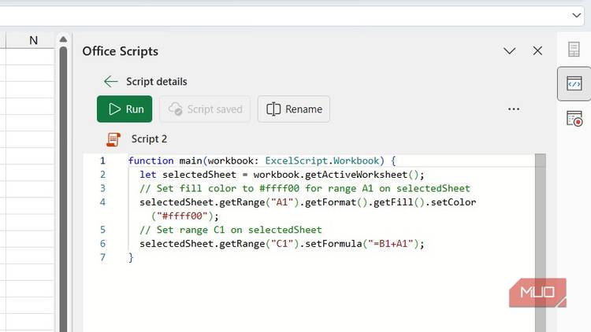Screen dimensions: 591x332
Task: Click the Script 2 scroll icon
Action: pyautogui.click(x=113, y=139)
